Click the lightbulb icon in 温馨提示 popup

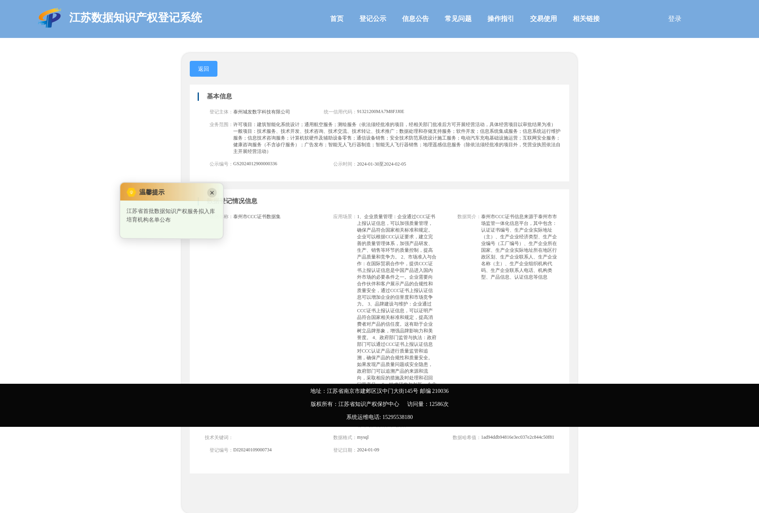[x=131, y=192]
